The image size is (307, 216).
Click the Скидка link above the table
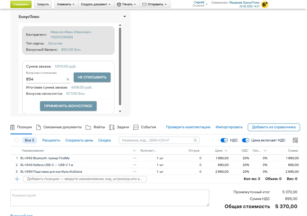point(104,140)
